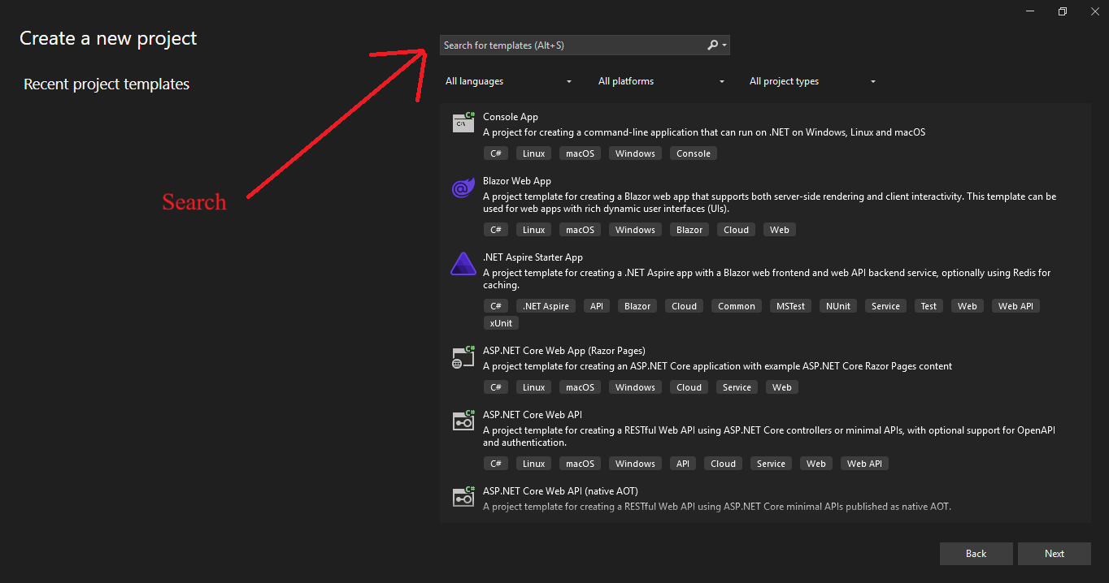
Task: Expand the All platforms filter
Action: [660, 81]
